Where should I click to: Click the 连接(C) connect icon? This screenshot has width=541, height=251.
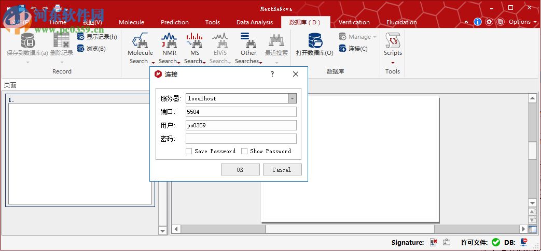(x=343, y=49)
